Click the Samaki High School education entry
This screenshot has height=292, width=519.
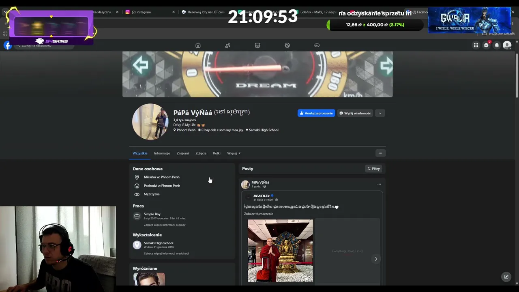point(159,243)
